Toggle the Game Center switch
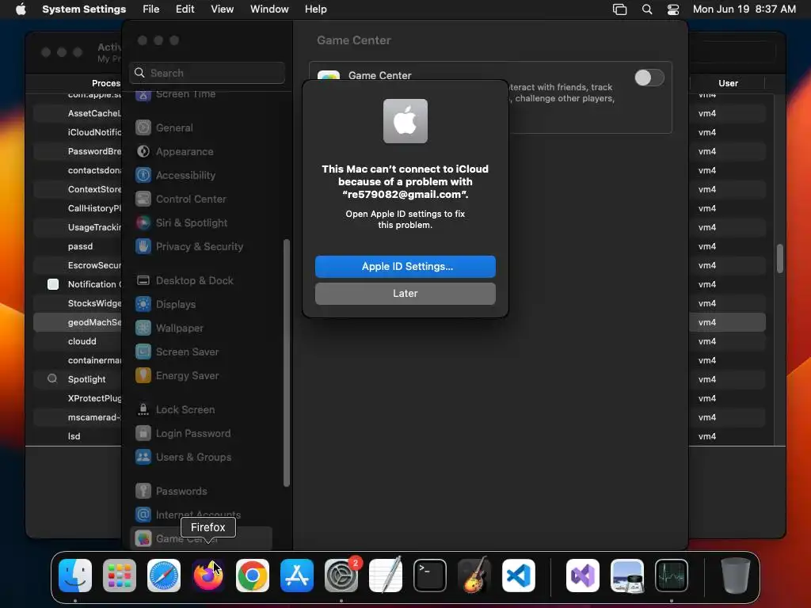 (x=649, y=78)
